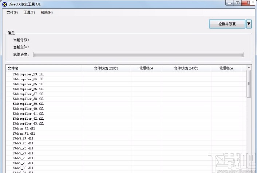Select row d3dcompiler_38.dll

126,99
